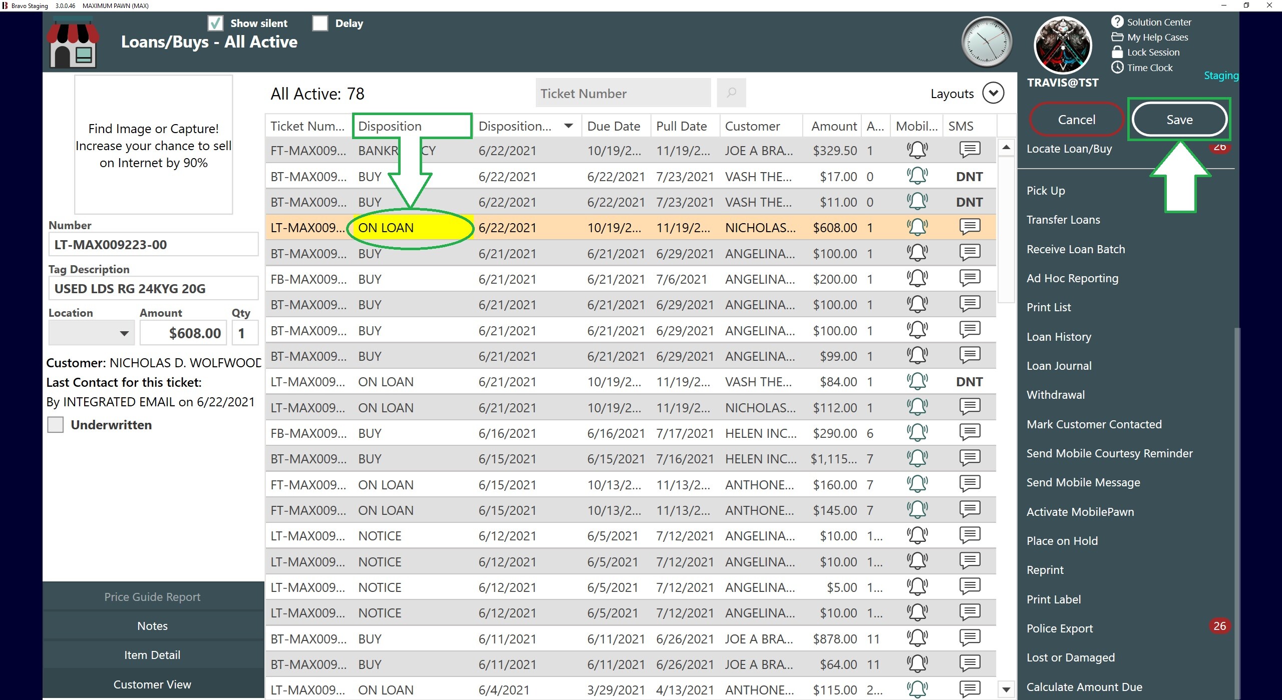Open My Help Cases folder icon
The width and height of the screenshot is (1282, 700).
[1117, 37]
